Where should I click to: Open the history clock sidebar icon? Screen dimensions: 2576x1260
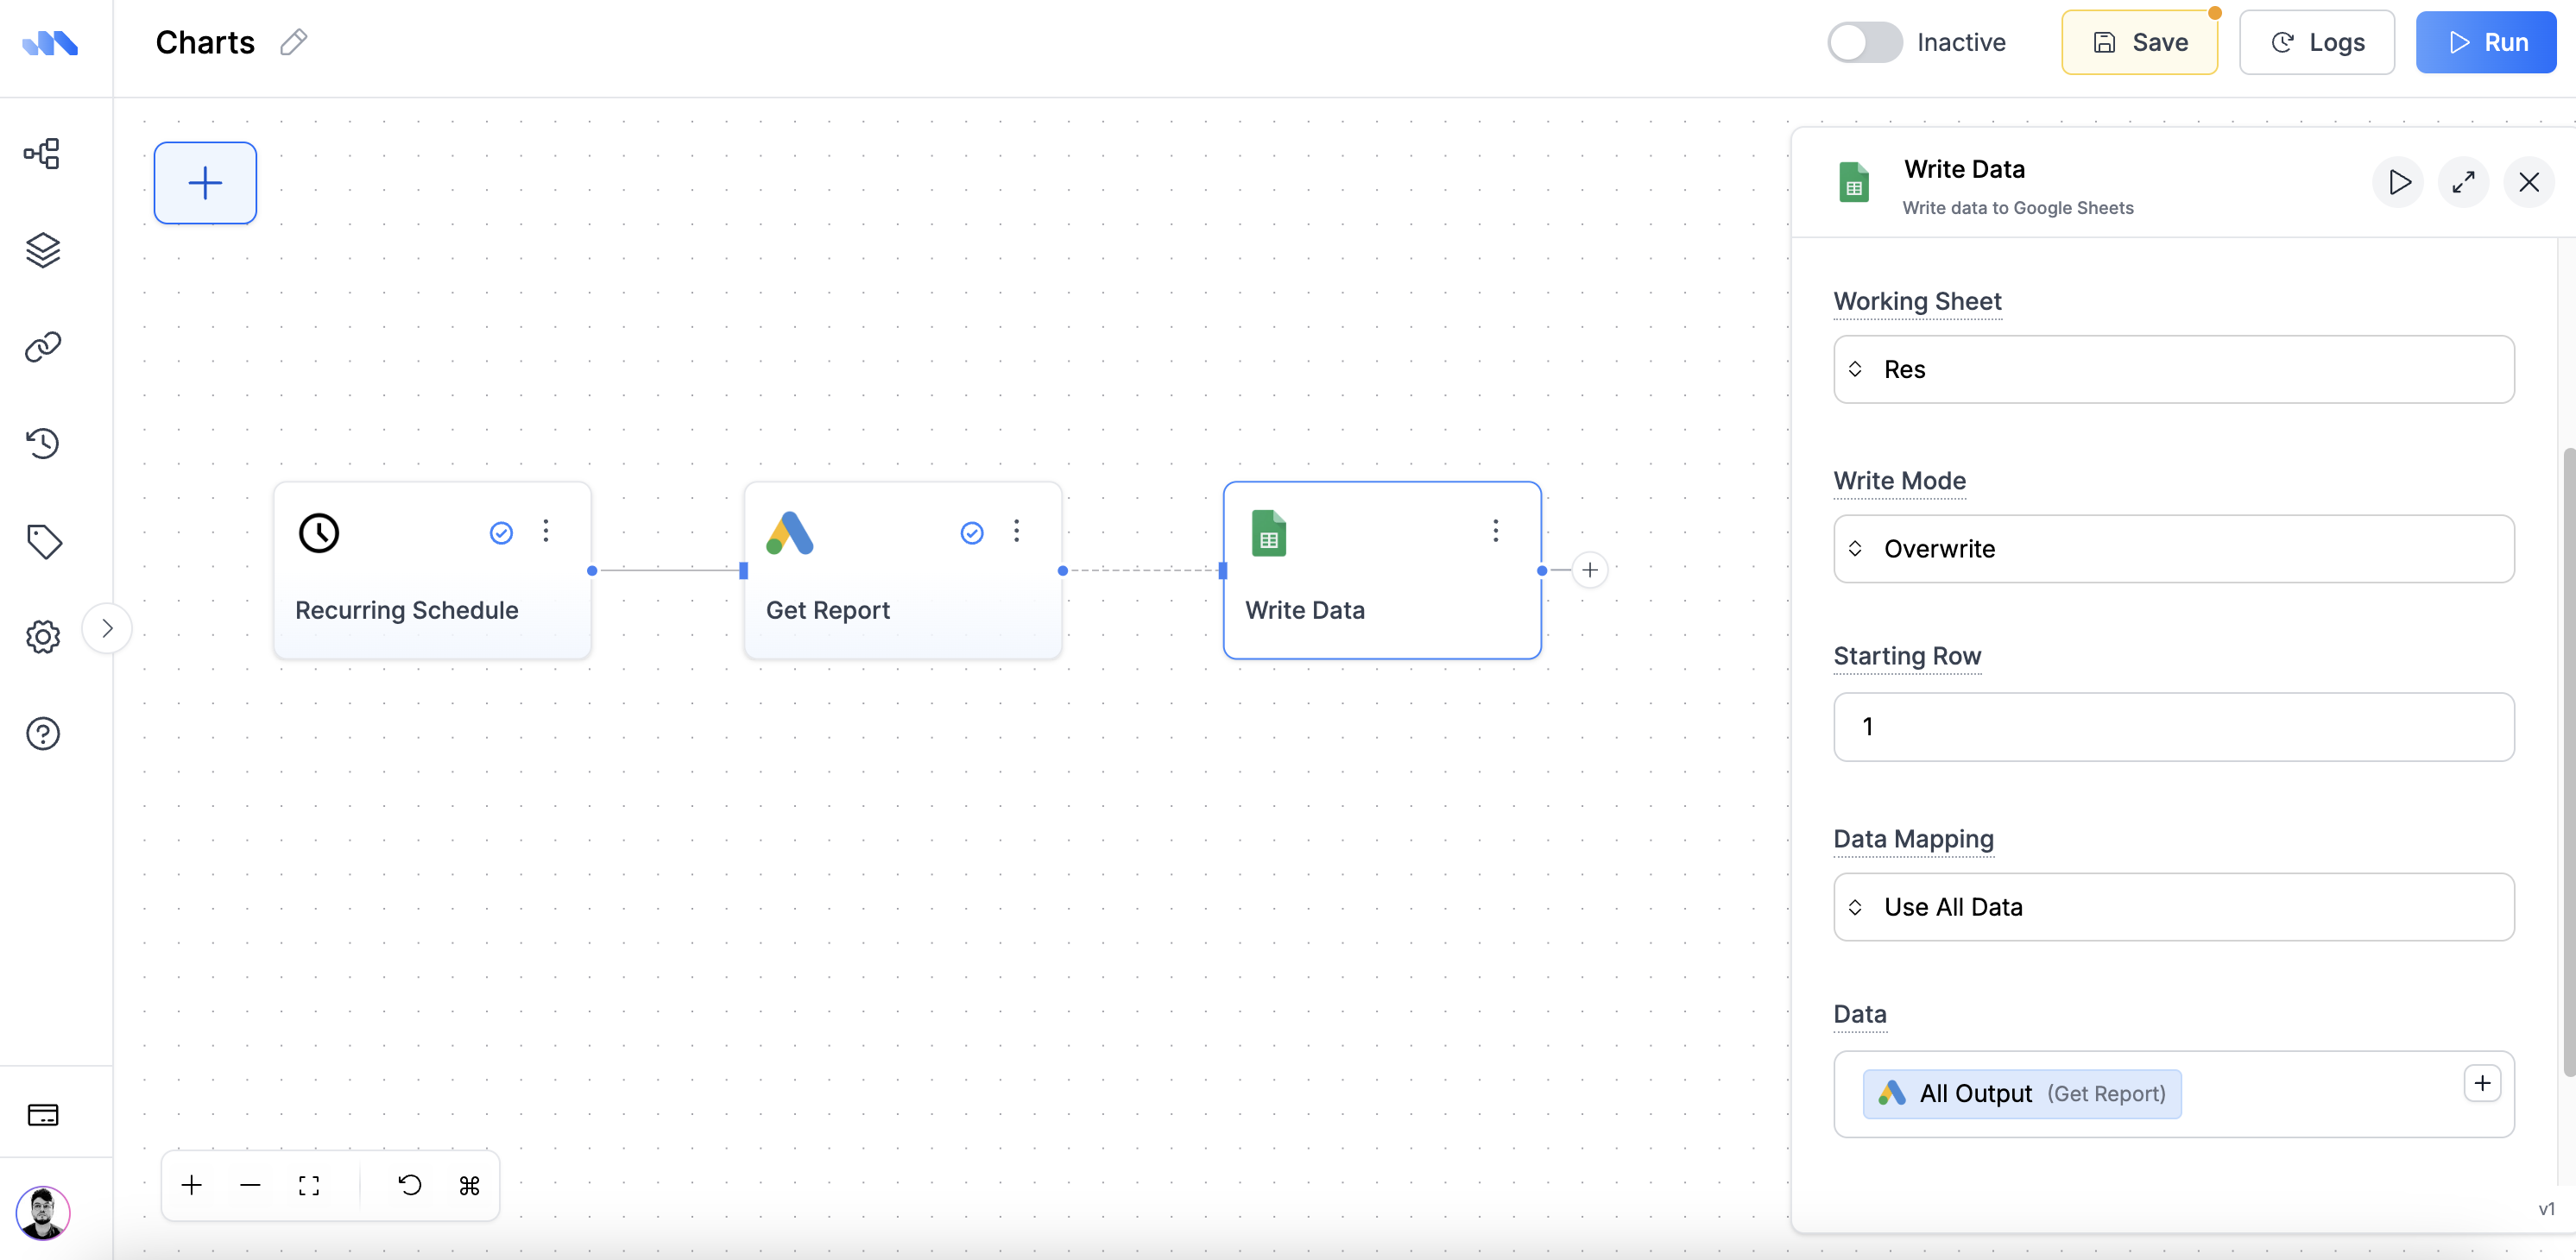tap(43, 443)
